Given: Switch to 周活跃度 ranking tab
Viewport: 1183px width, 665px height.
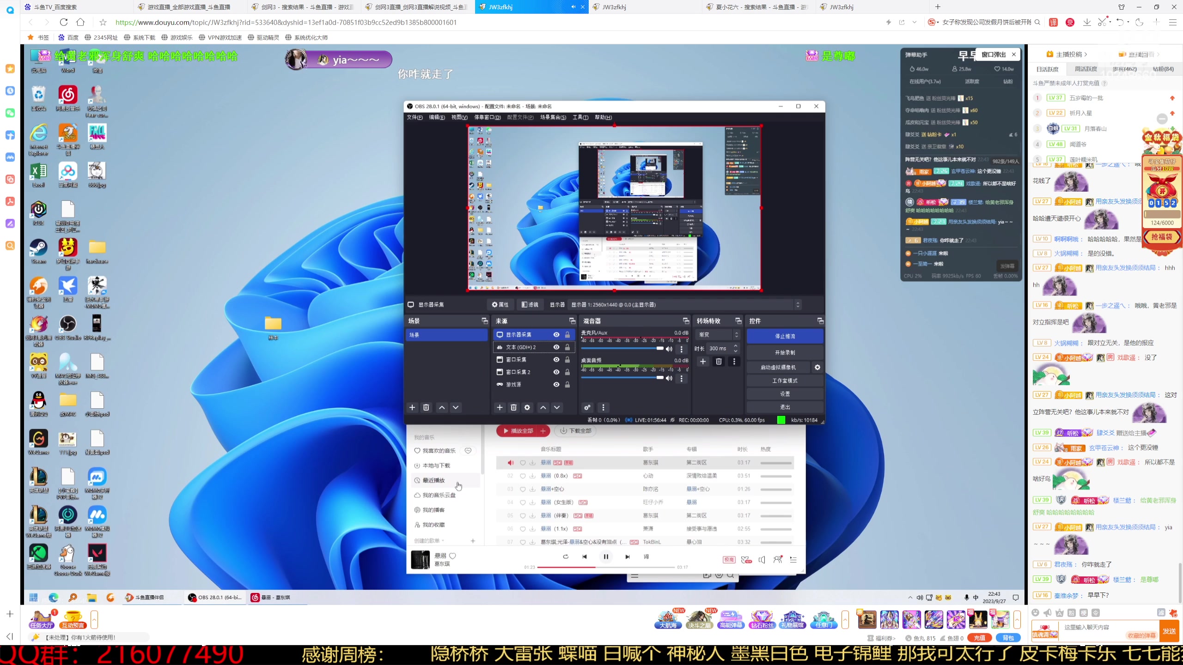Looking at the screenshot, I should [1085, 69].
